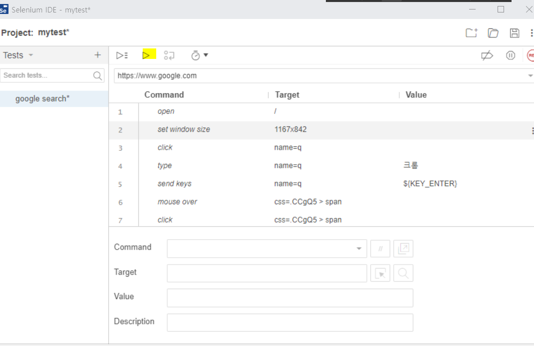Toggle pause on exceptions icon
Screen dimensions: 534x346
tap(510, 55)
